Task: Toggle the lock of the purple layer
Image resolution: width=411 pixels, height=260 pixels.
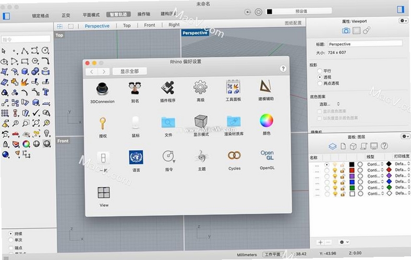Action: [x=342, y=176]
